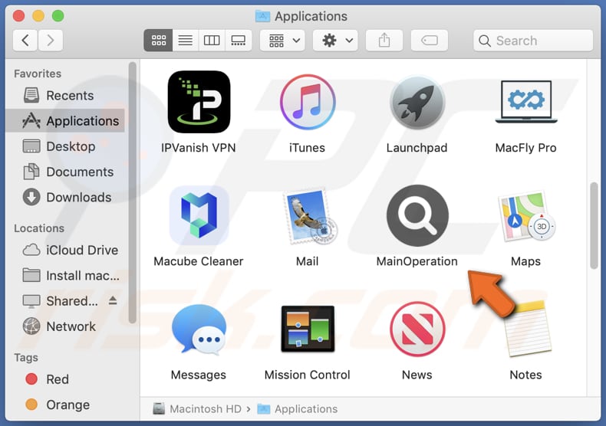The height and width of the screenshot is (426, 606).
Task: Filter by the Red tag
Action: click(x=65, y=379)
